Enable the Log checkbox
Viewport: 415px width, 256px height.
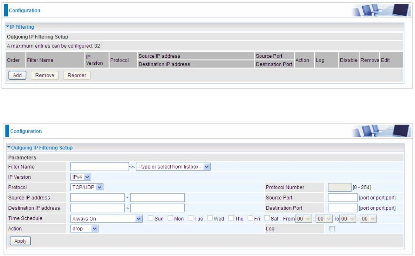click(332, 228)
